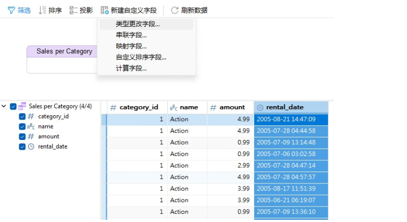Uncheck the name field checkbox
Image resolution: width=407 pixels, height=222 pixels.
(23, 127)
